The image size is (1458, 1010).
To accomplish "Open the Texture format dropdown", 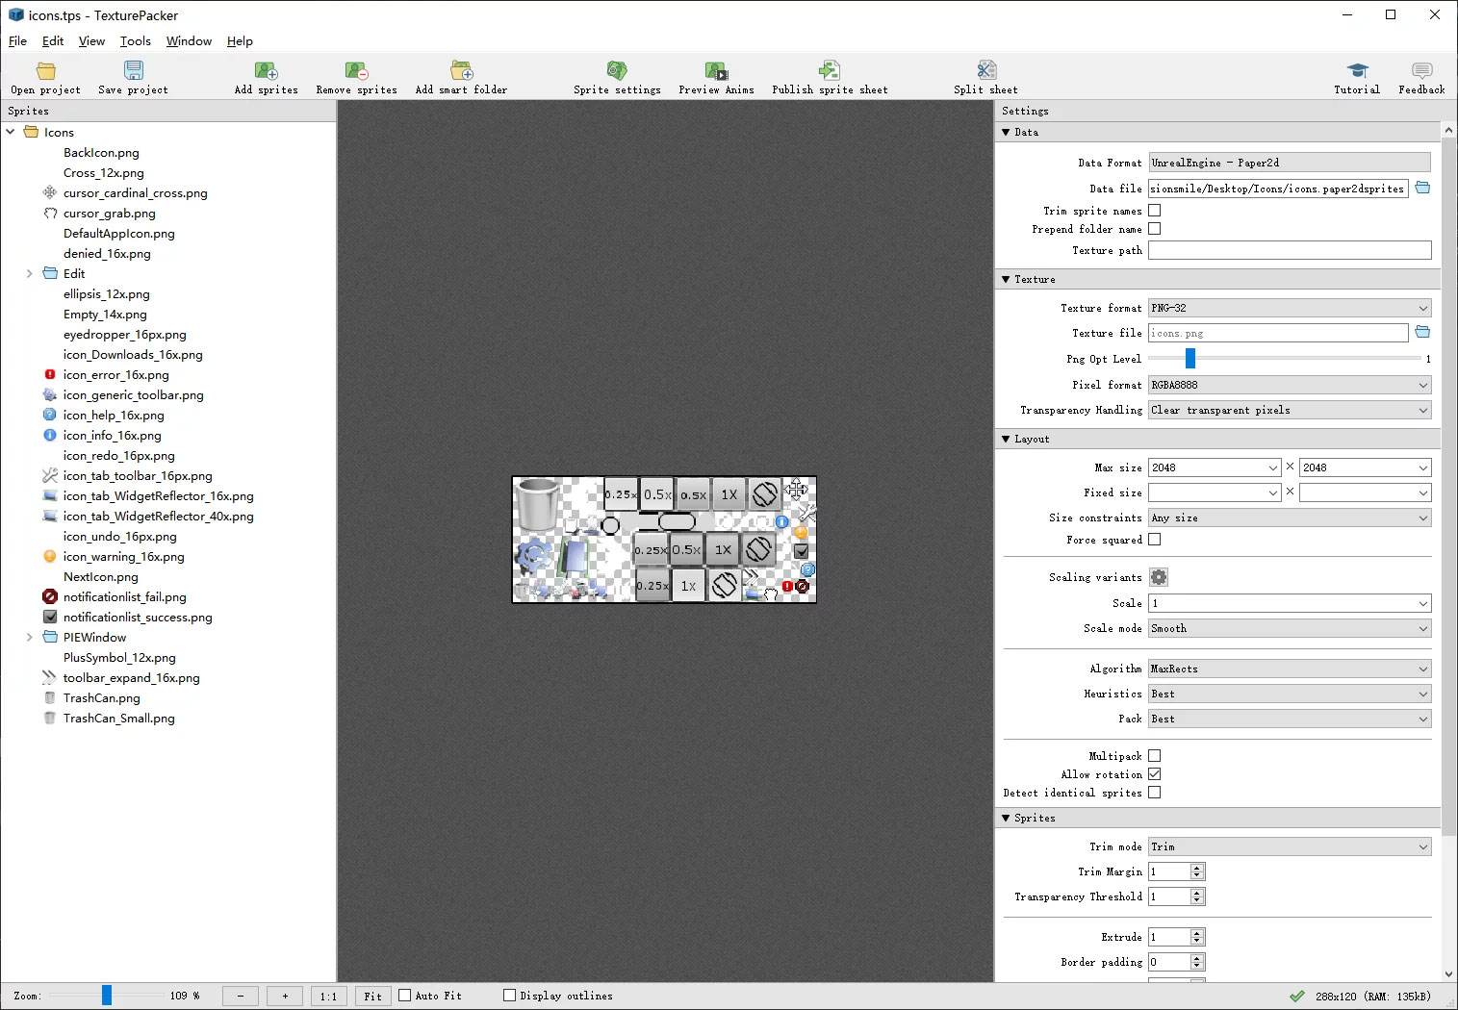I will (x=1289, y=308).
